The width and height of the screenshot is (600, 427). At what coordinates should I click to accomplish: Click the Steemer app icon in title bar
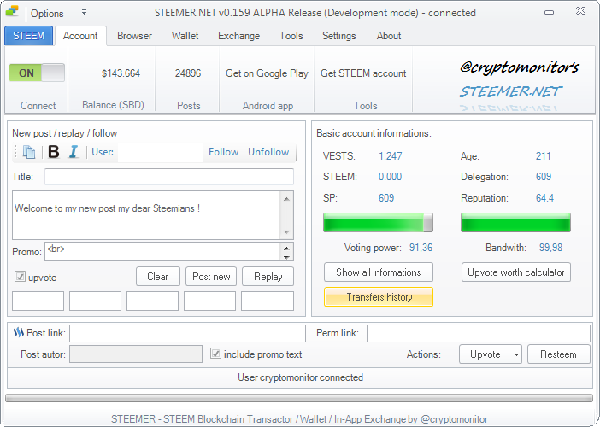(12, 11)
